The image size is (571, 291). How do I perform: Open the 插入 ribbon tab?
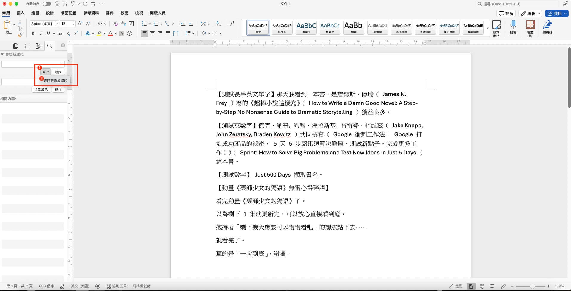point(21,13)
